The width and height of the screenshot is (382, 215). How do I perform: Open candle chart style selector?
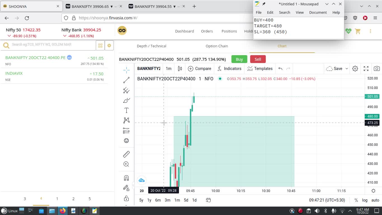pos(180,69)
